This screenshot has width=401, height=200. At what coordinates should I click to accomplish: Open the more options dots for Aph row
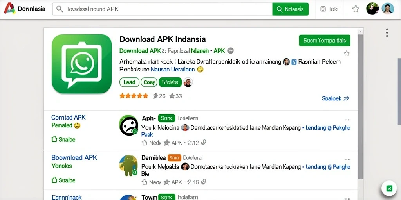[x=347, y=120]
